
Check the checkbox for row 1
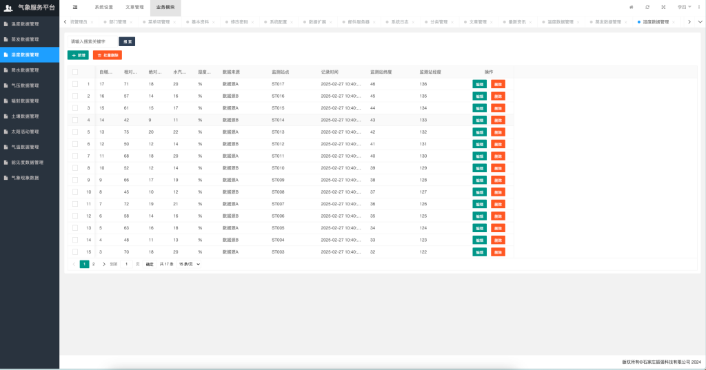[75, 84]
